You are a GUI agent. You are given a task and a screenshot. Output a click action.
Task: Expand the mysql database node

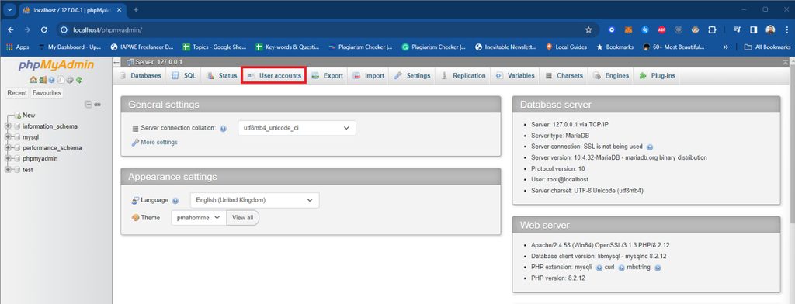click(8, 137)
